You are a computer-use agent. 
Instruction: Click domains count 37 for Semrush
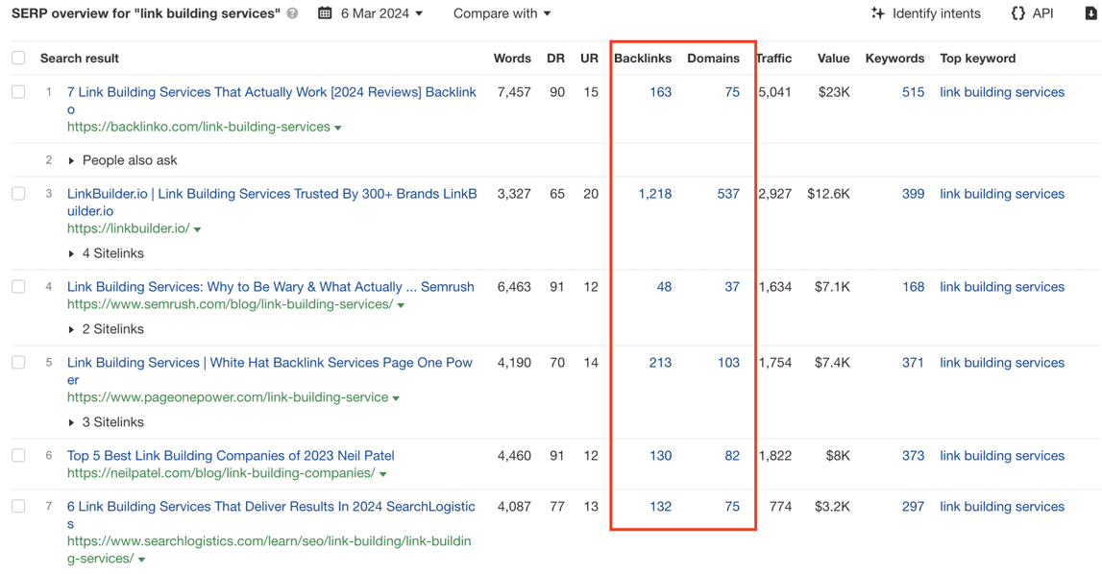click(732, 287)
